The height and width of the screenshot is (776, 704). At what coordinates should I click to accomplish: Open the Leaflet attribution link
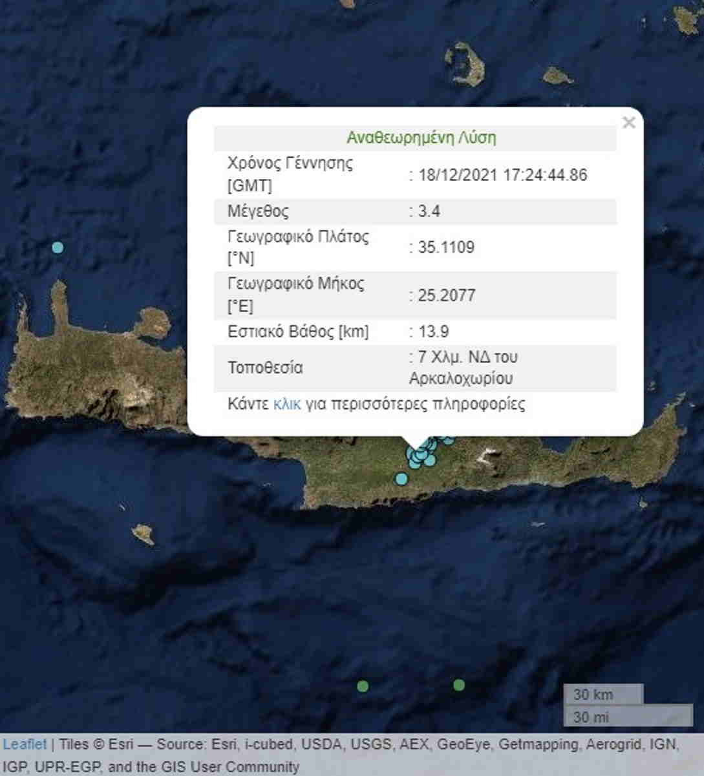25,744
